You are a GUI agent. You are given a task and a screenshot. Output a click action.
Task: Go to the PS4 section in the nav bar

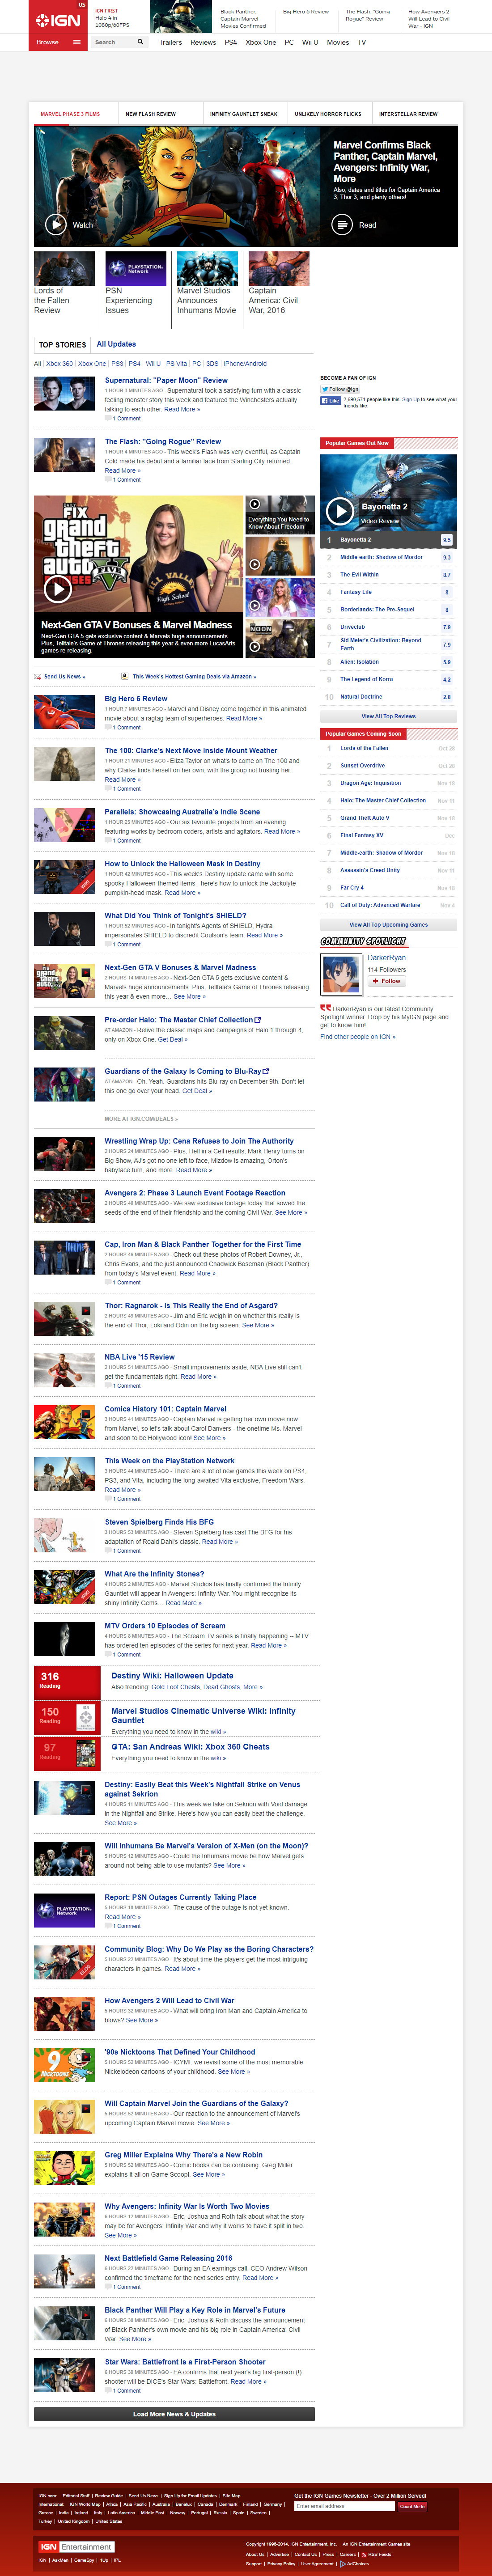click(x=231, y=43)
